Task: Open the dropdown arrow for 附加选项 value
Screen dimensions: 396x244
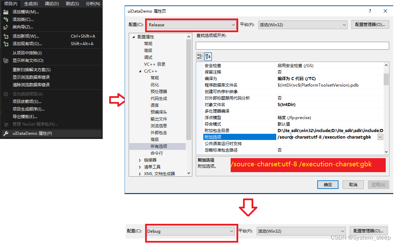Action: coord(380,137)
